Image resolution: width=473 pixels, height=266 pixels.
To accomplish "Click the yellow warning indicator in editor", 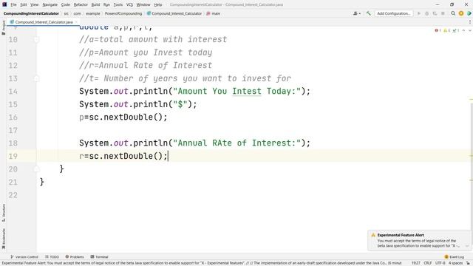I will click(446, 30).
